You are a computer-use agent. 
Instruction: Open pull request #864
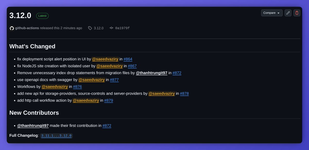[128, 59]
